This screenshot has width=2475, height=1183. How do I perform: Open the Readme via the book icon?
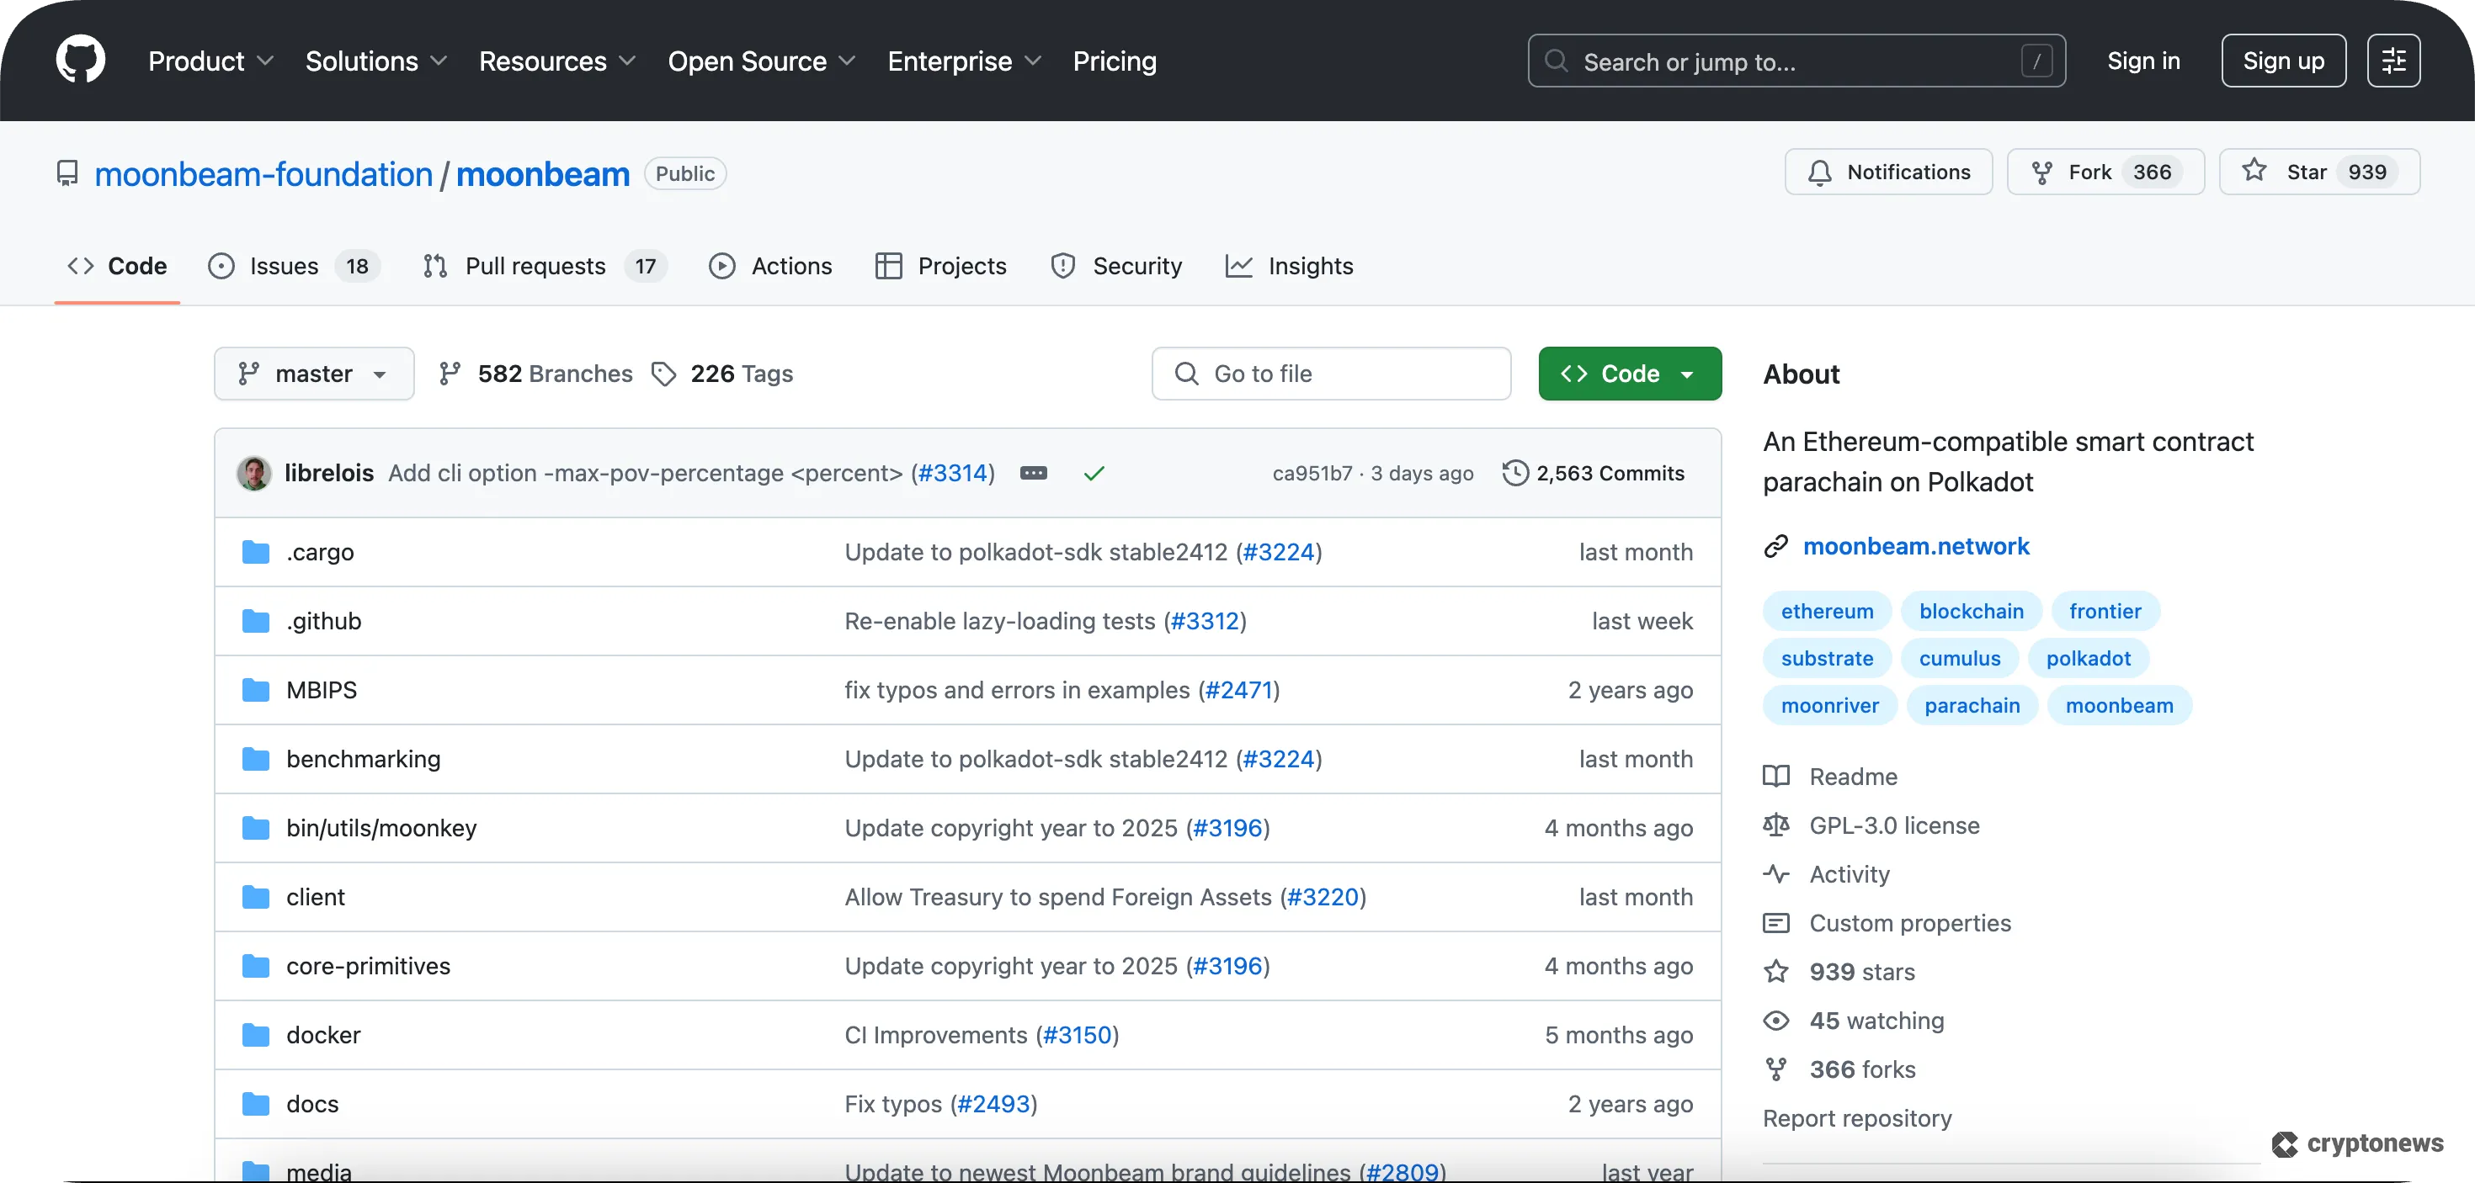tap(1777, 776)
